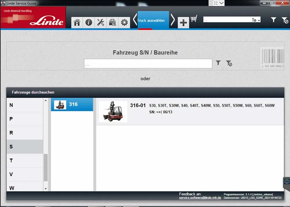Click the letter list scroll down arrow
290x207 pixels.
(46, 189)
